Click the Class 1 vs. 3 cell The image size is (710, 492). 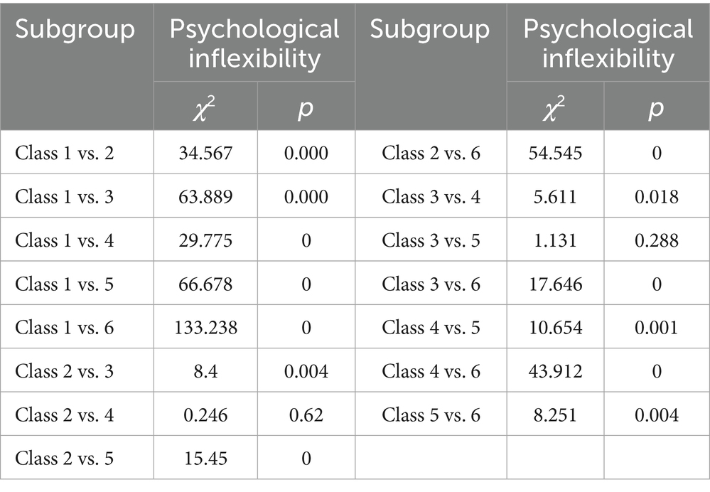click(65, 196)
